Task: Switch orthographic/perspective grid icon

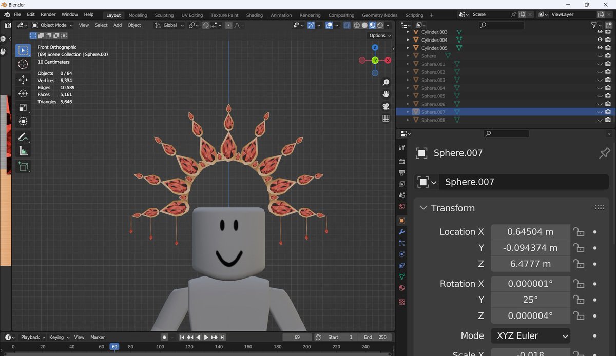Action: click(386, 118)
